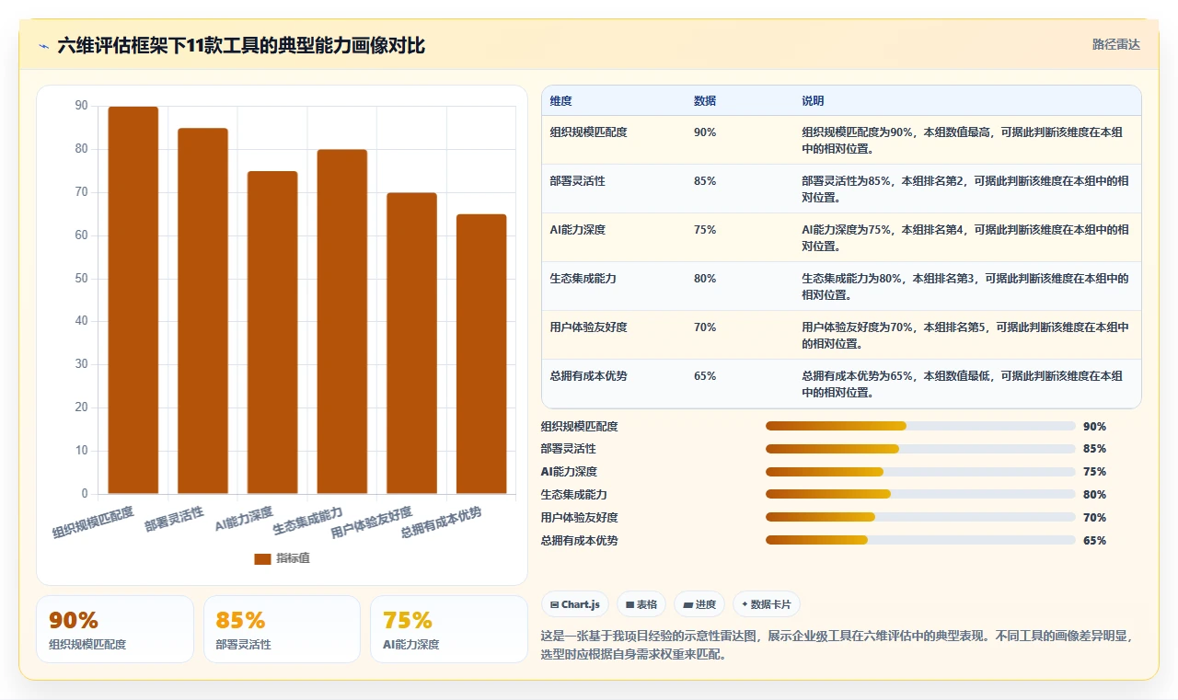Toggle the 指标值 legend swatch
The width and height of the screenshot is (1178, 700).
click(x=262, y=558)
